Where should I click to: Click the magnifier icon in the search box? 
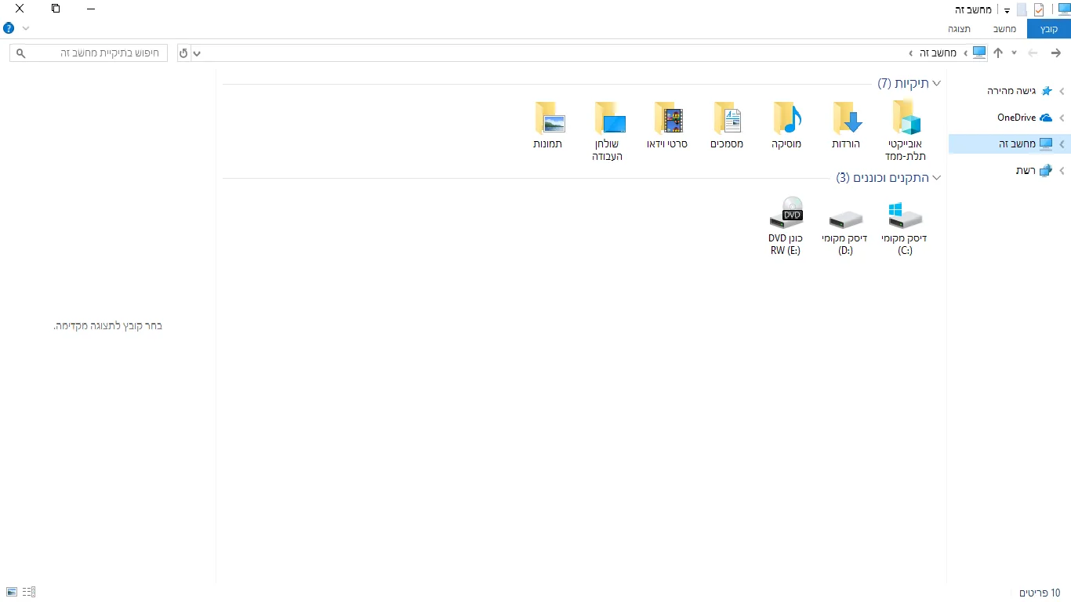(21, 53)
